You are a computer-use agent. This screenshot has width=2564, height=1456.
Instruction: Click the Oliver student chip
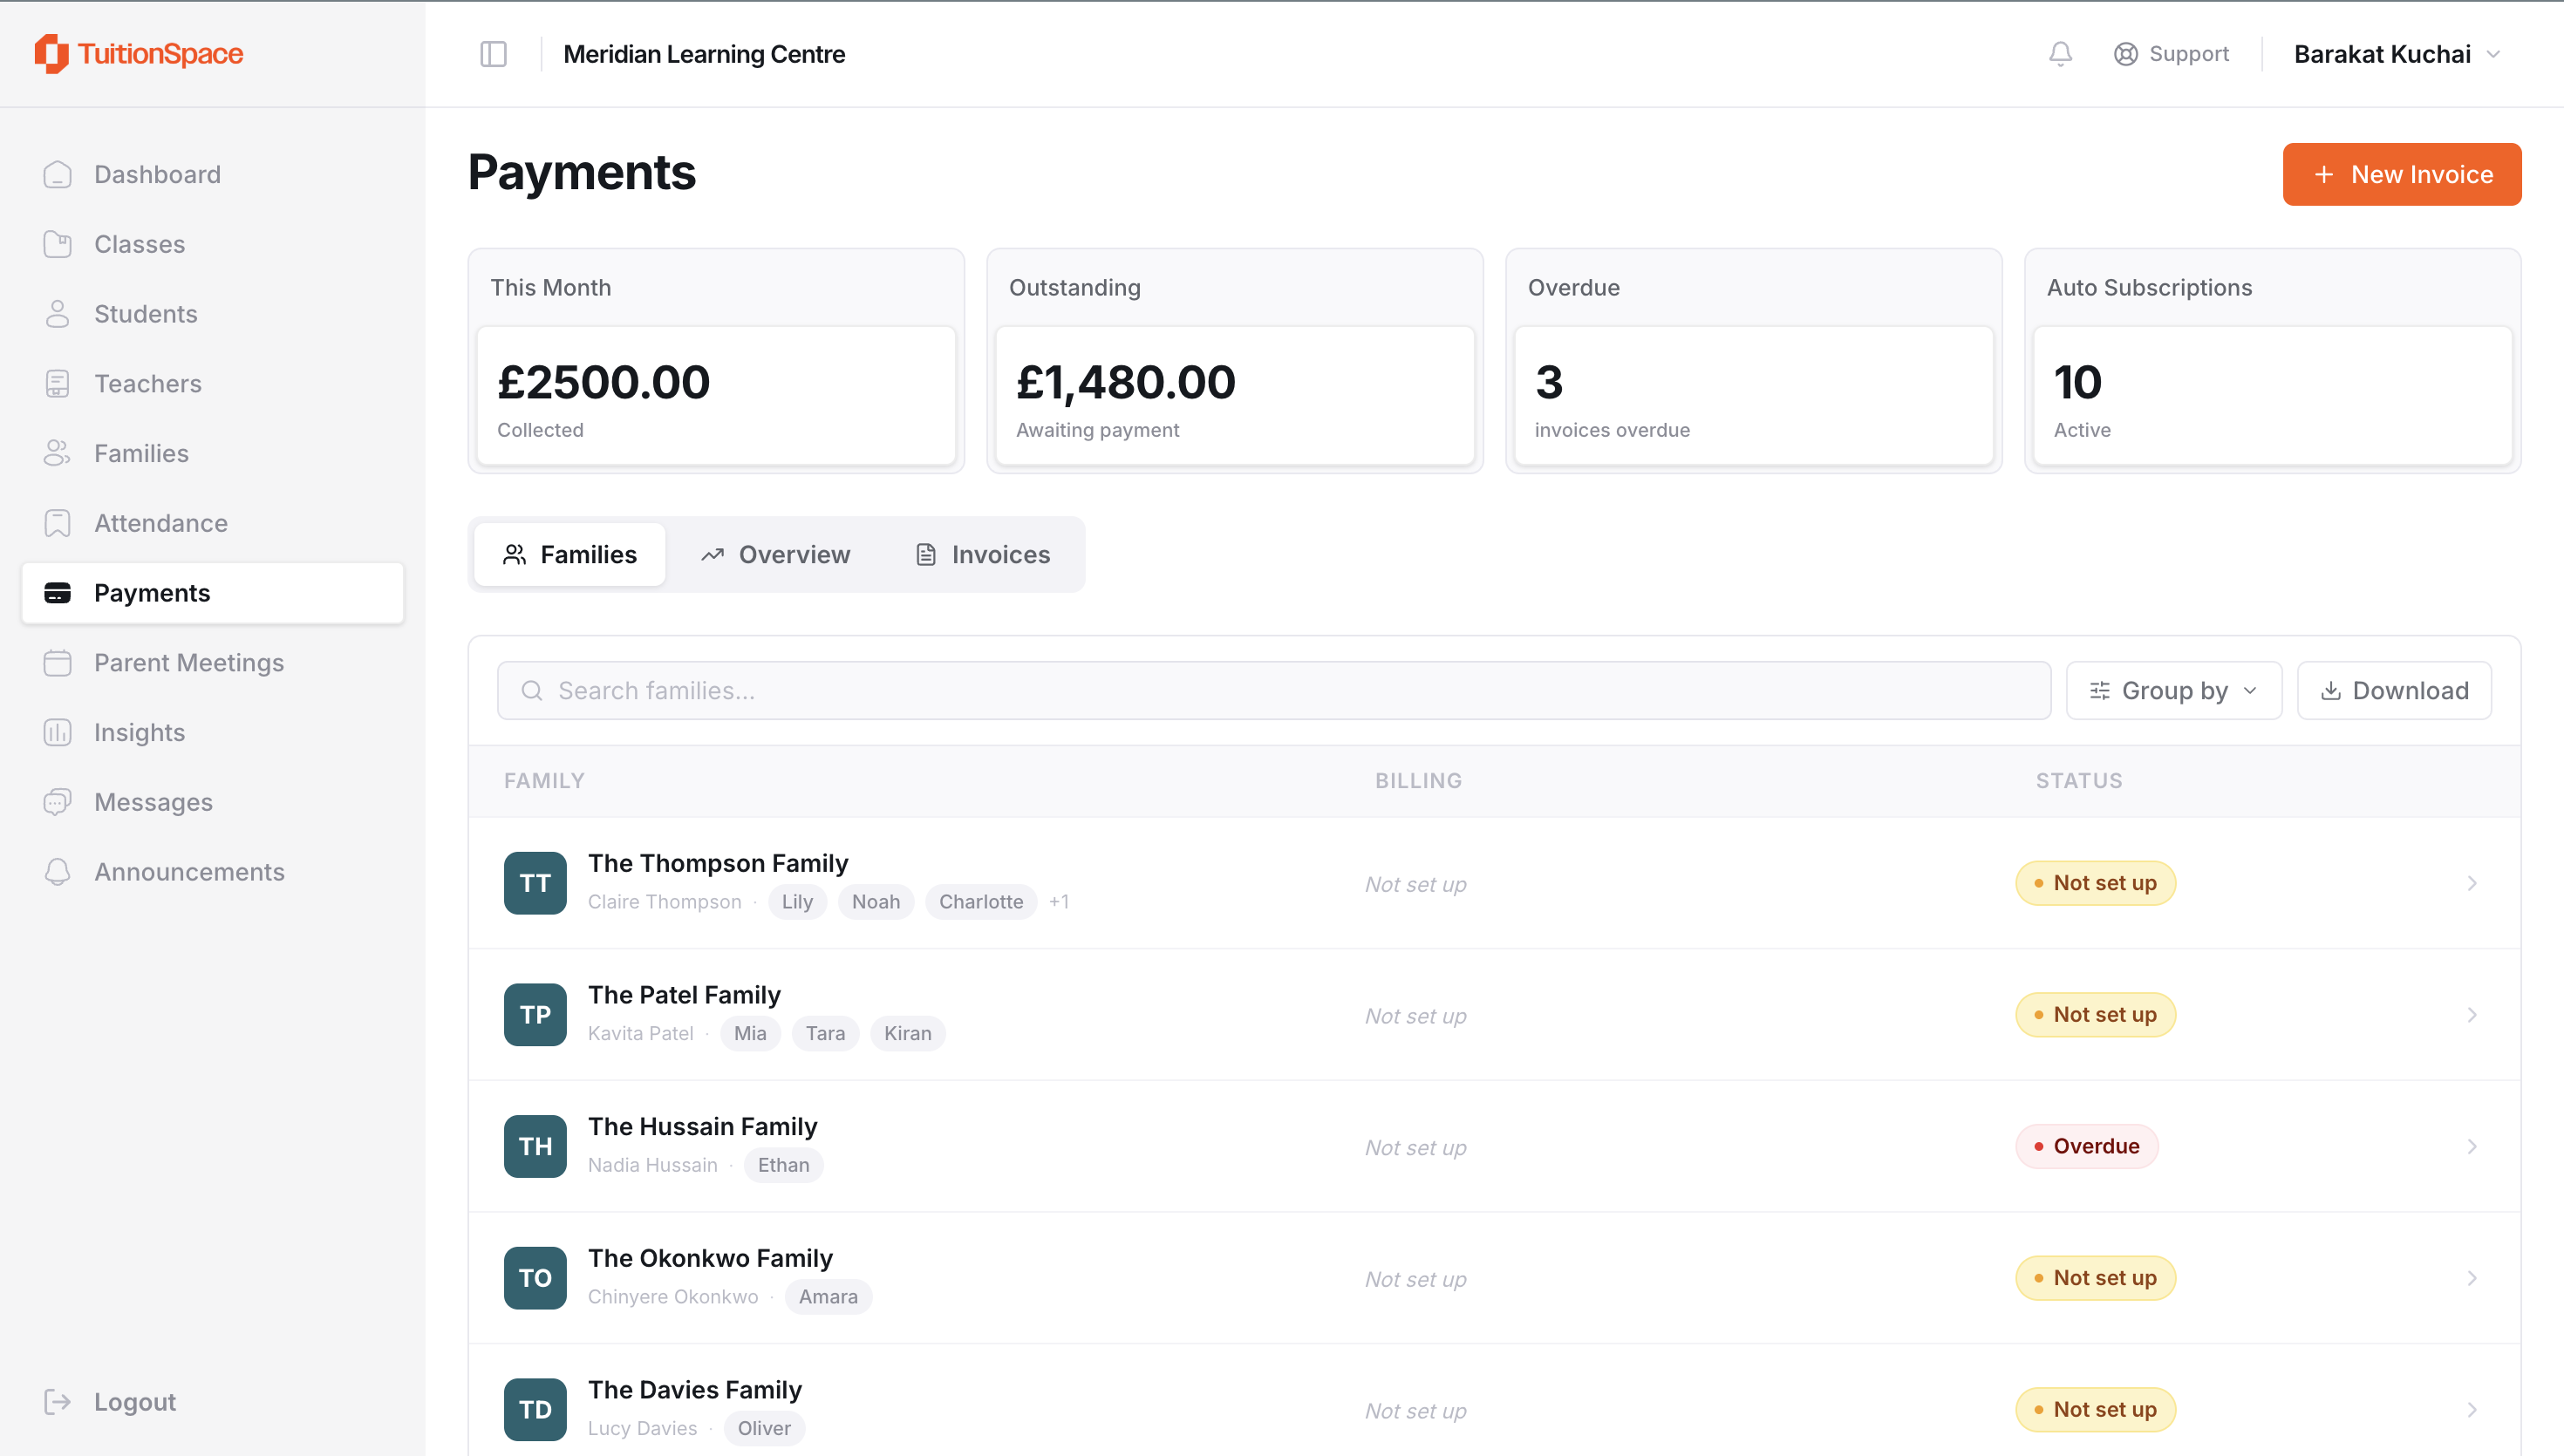click(764, 1429)
